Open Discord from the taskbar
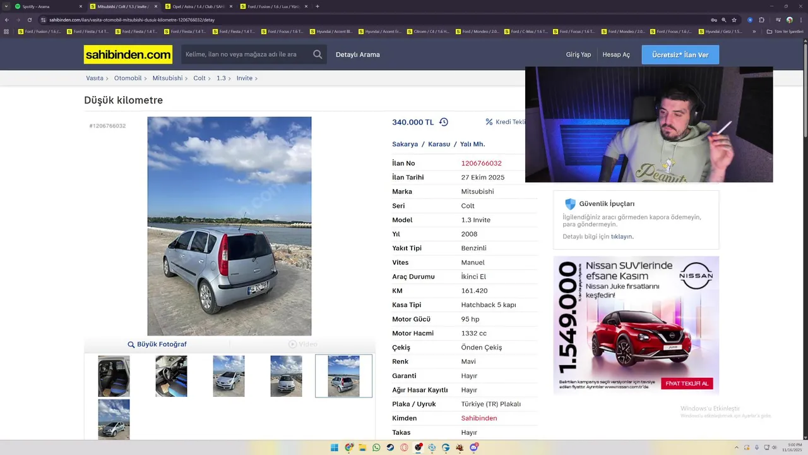This screenshot has height=455, width=808. 473,447
